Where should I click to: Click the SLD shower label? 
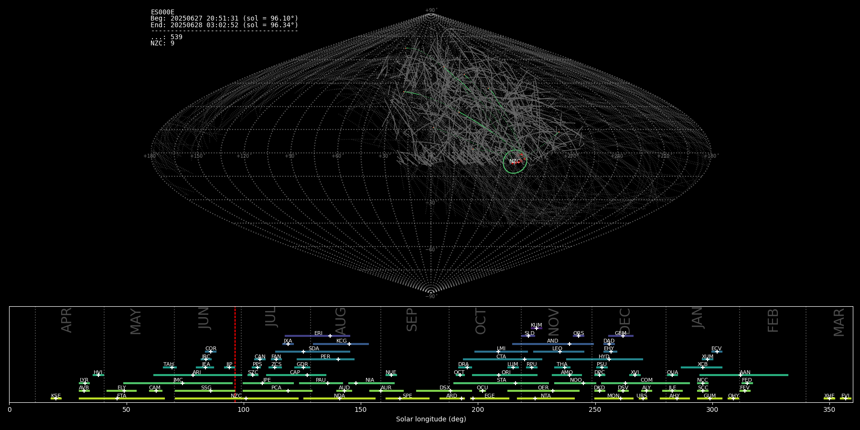coord(529,333)
